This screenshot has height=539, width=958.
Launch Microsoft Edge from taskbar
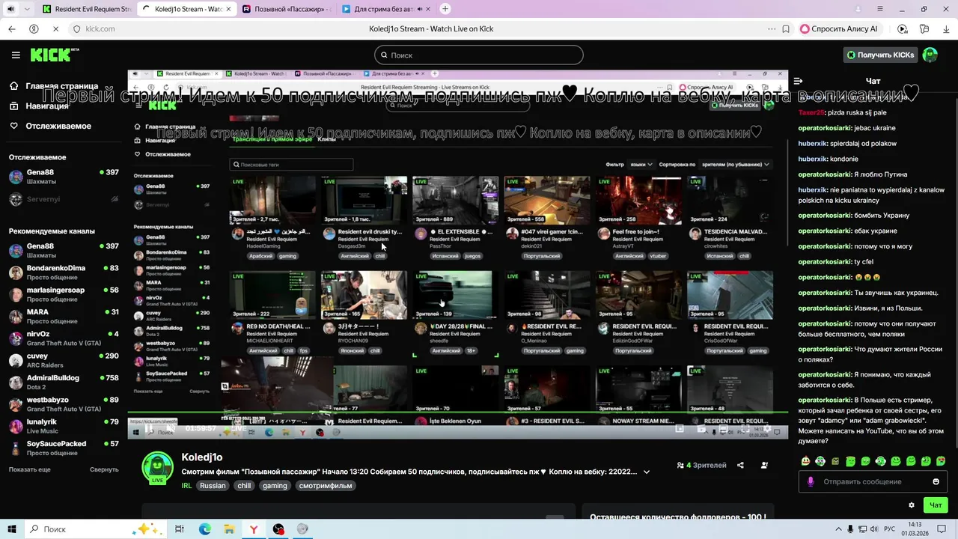pos(204,529)
